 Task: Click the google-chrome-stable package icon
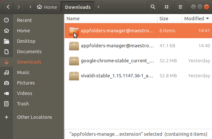(x=74, y=61)
